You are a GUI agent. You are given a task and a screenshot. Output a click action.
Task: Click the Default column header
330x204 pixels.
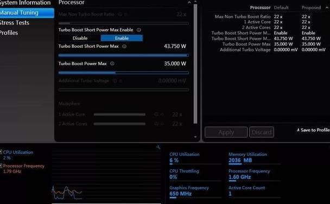point(281,8)
